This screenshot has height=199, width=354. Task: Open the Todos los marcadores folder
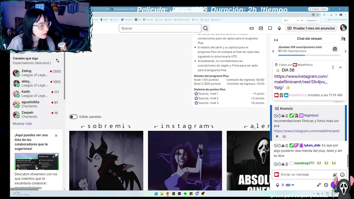(337, 20)
